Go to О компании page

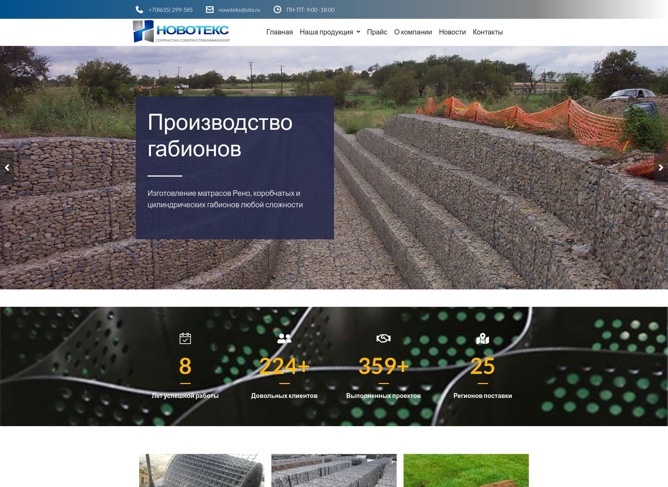[x=413, y=32]
